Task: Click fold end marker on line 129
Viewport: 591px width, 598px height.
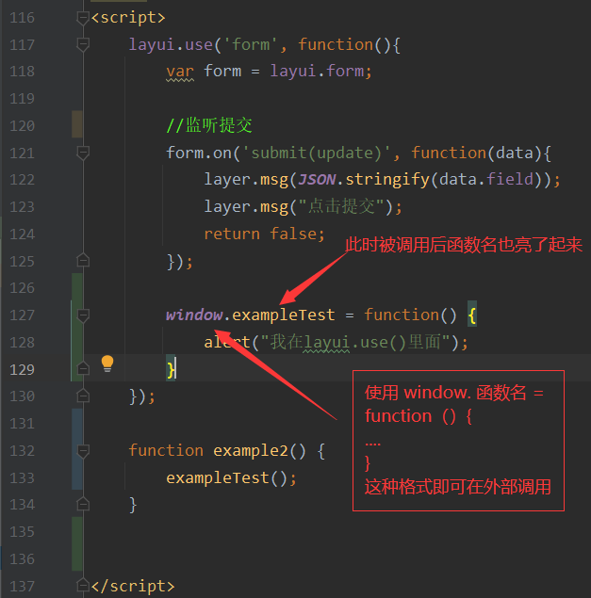Action: [83, 369]
